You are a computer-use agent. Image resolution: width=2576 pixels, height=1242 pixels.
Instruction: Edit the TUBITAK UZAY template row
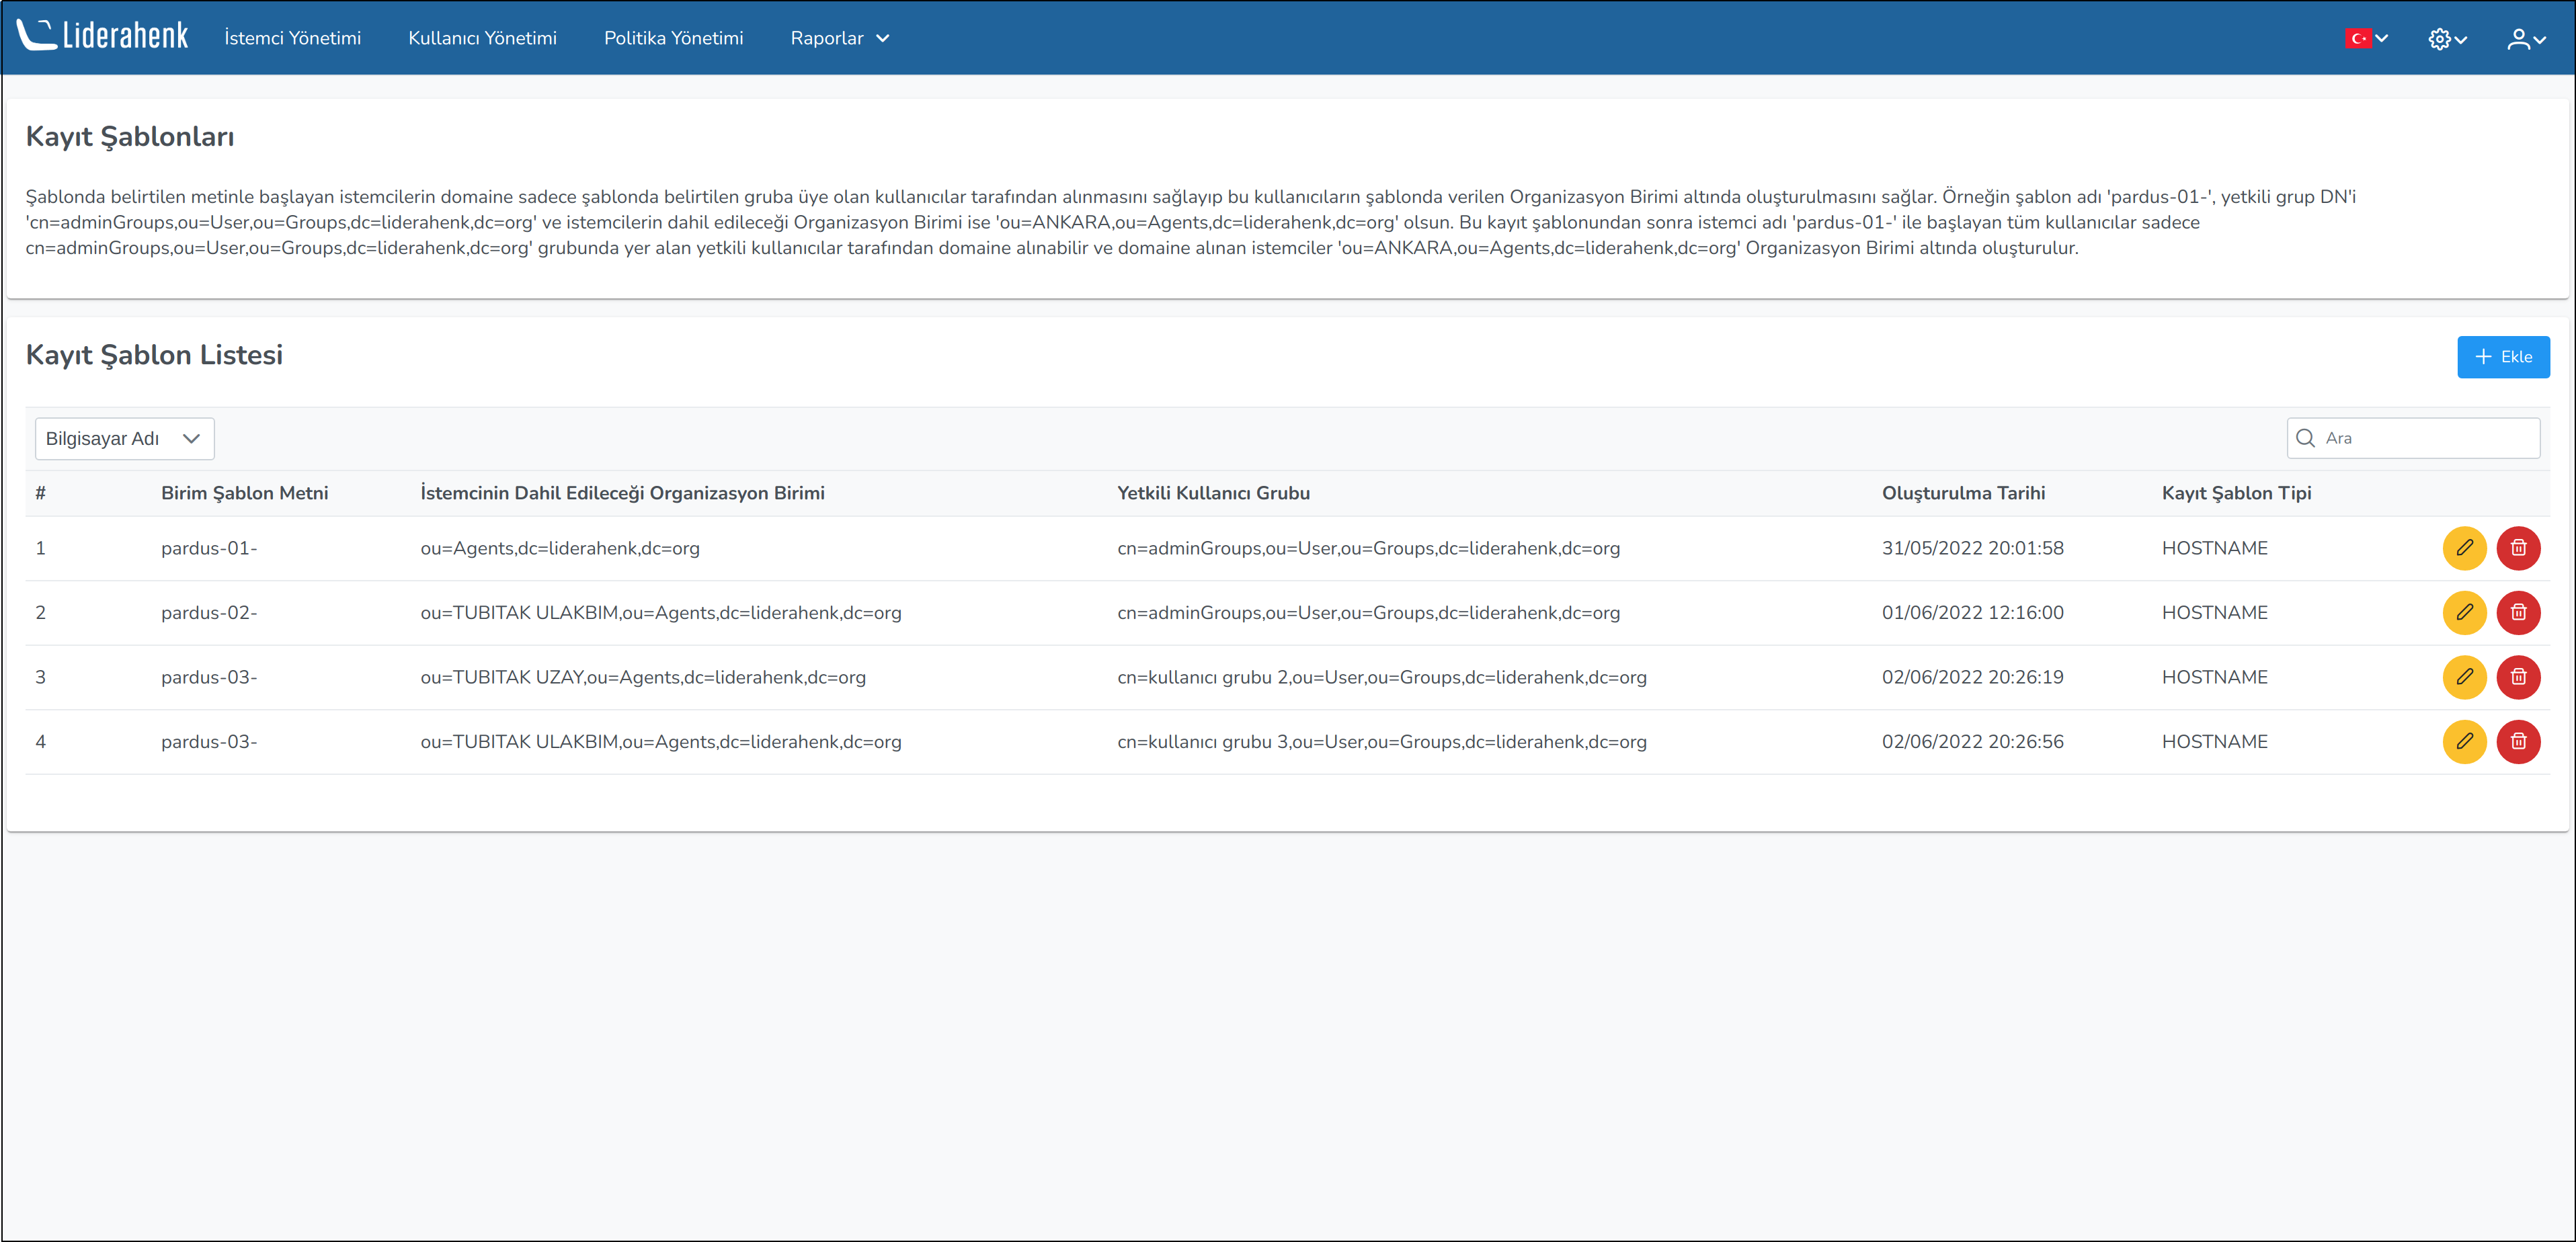click(2464, 677)
